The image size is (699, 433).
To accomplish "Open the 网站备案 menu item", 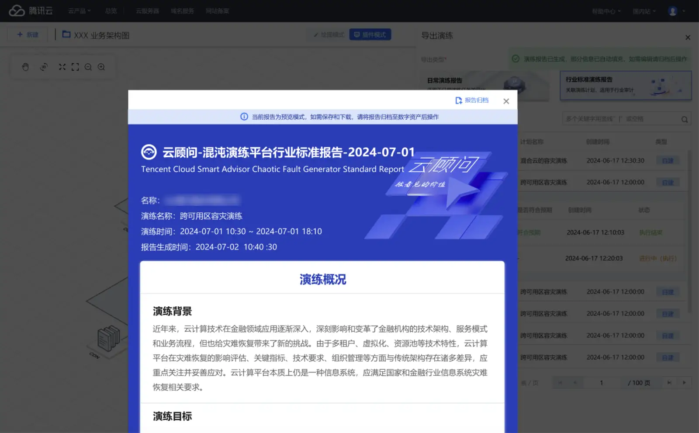I will [217, 11].
